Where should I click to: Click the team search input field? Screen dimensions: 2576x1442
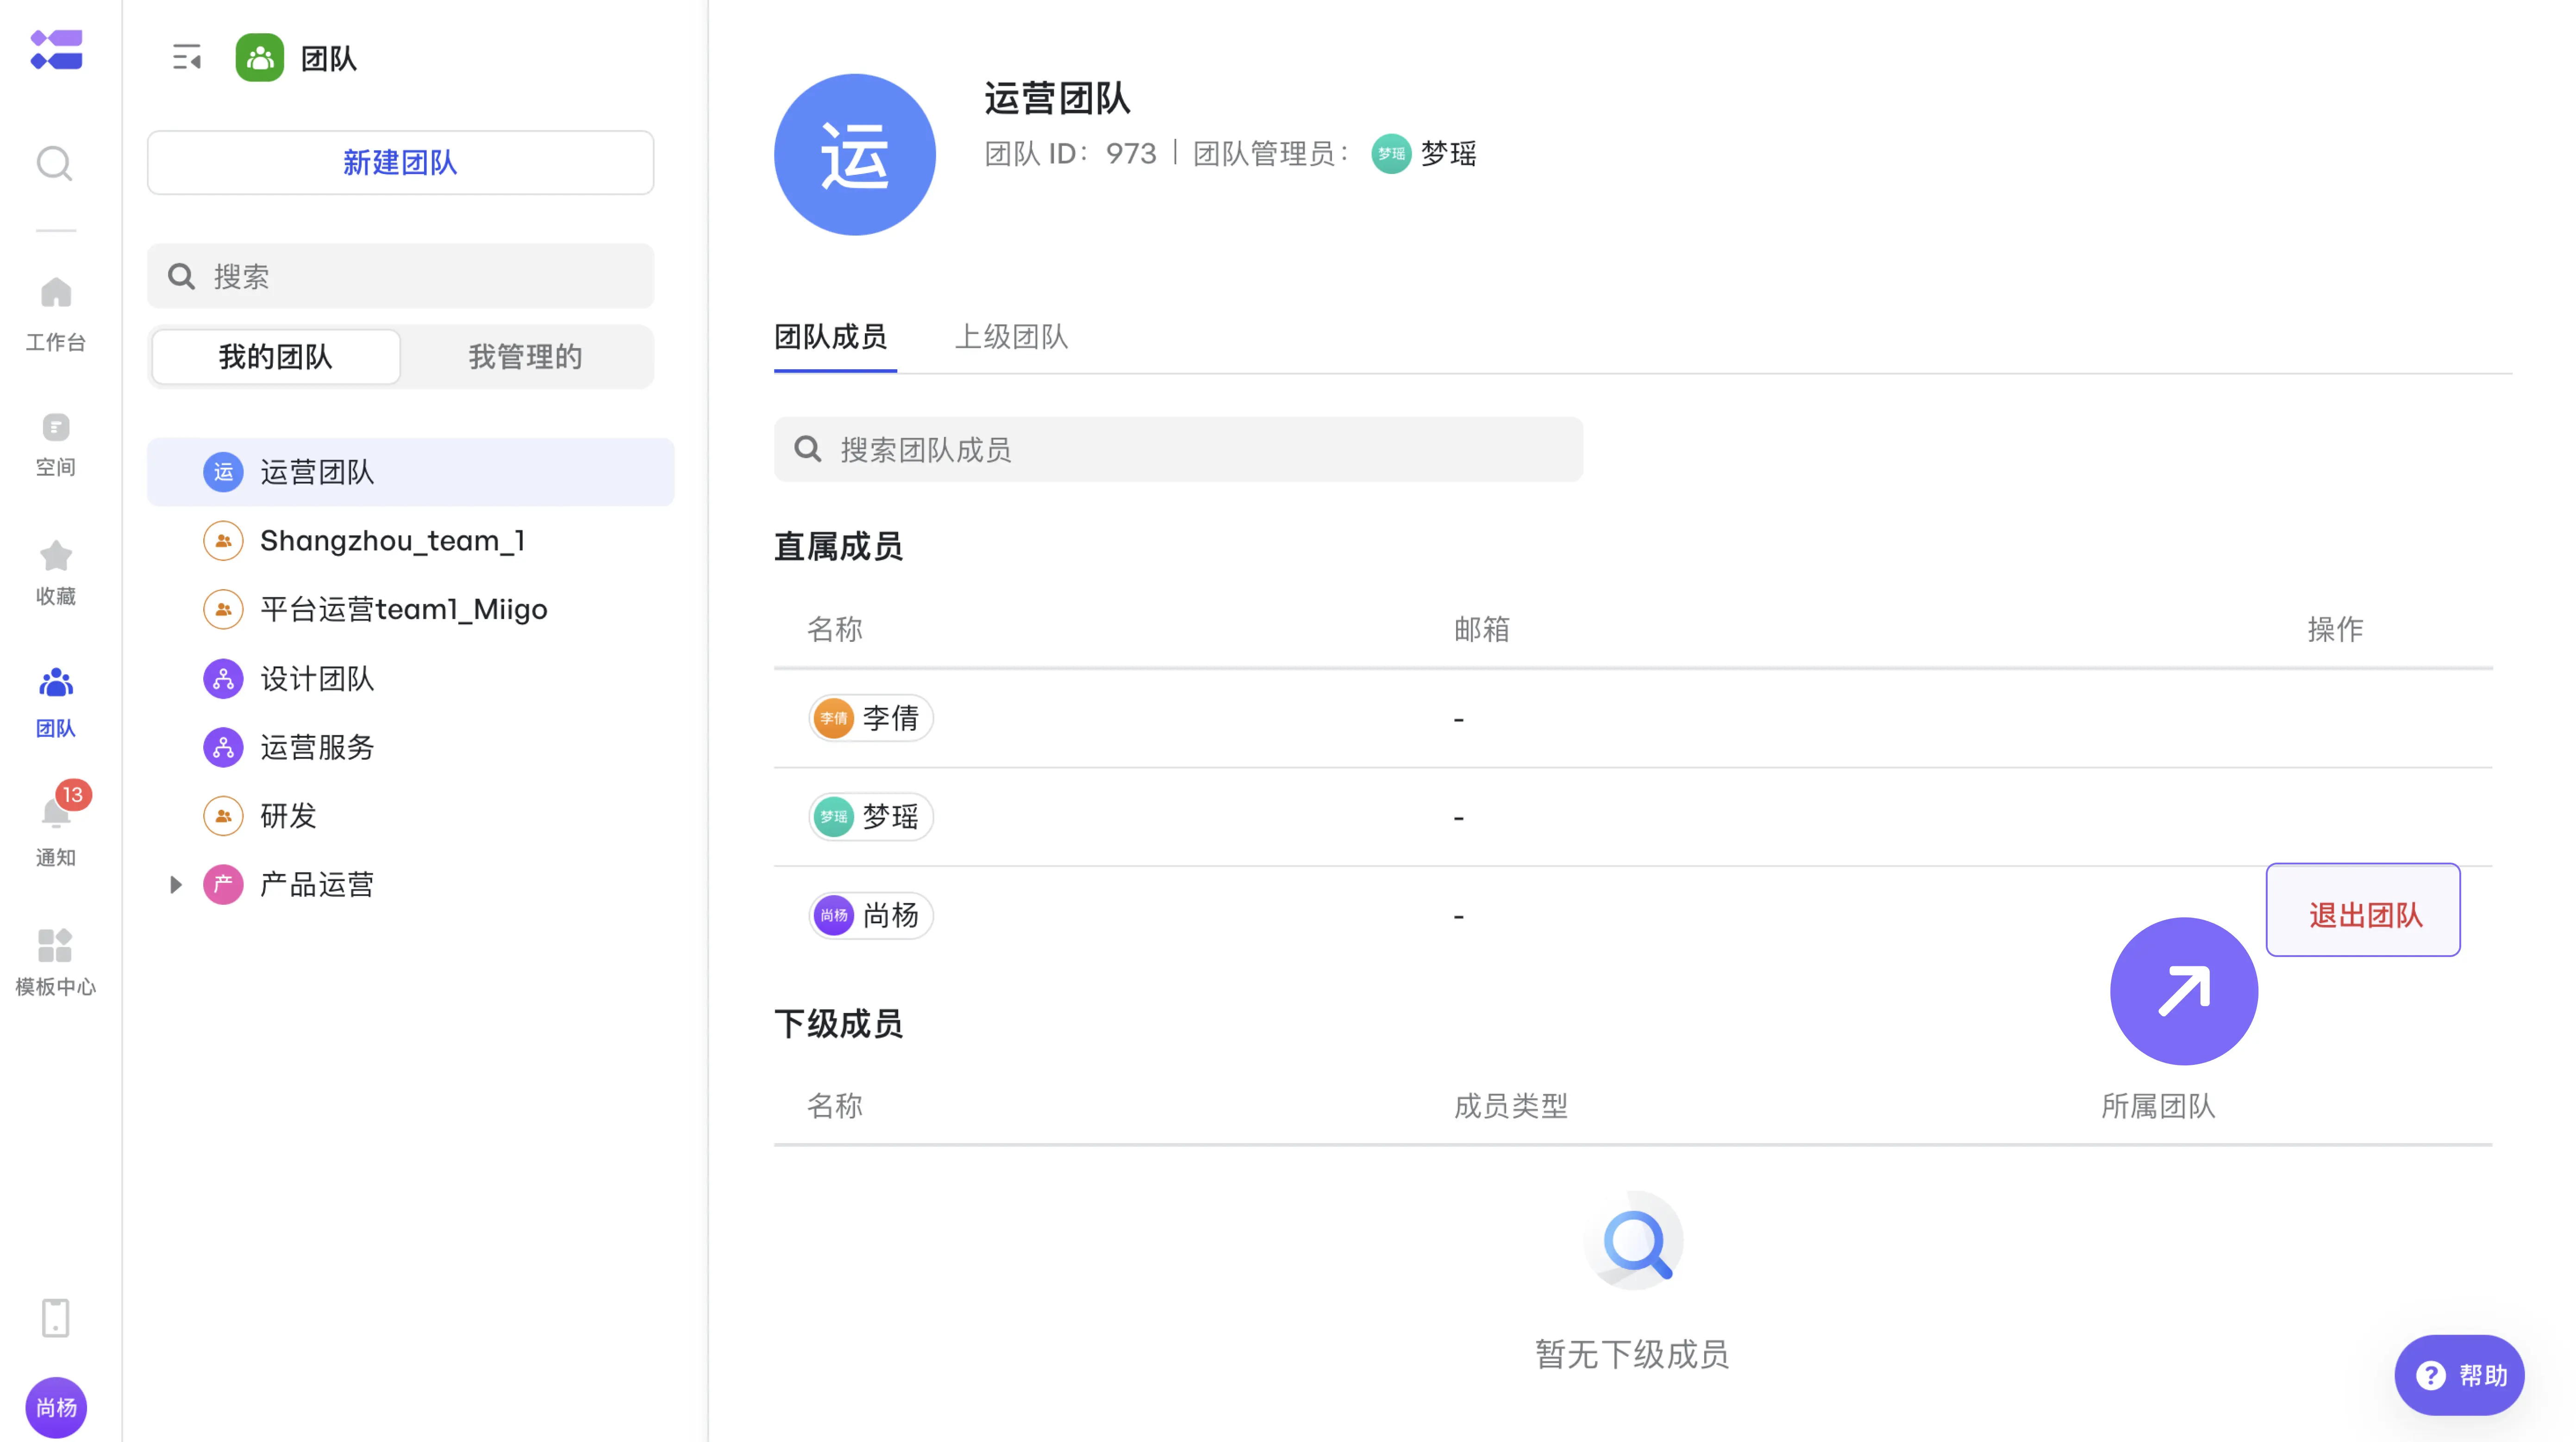point(401,277)
